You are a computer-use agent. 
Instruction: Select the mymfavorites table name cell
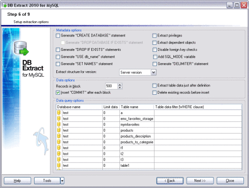click(137, 125)
